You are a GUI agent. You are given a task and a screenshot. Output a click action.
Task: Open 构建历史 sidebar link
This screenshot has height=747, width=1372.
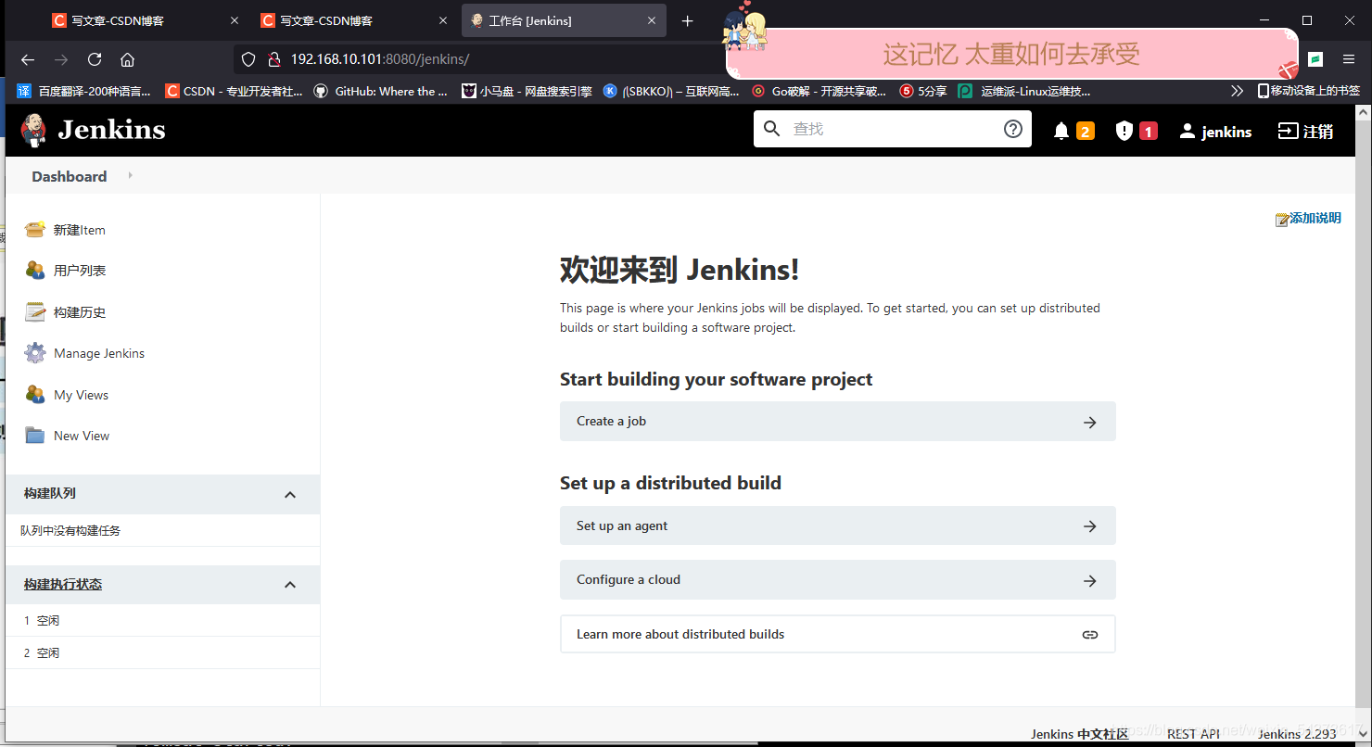(80, 312)
